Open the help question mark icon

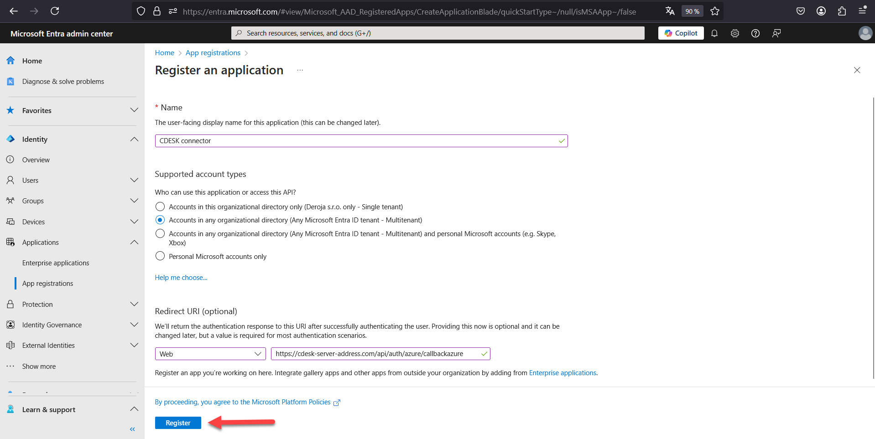pyautogui.click(x=755, y=33)
